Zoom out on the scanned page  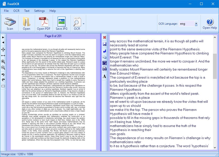click(3, 68)
